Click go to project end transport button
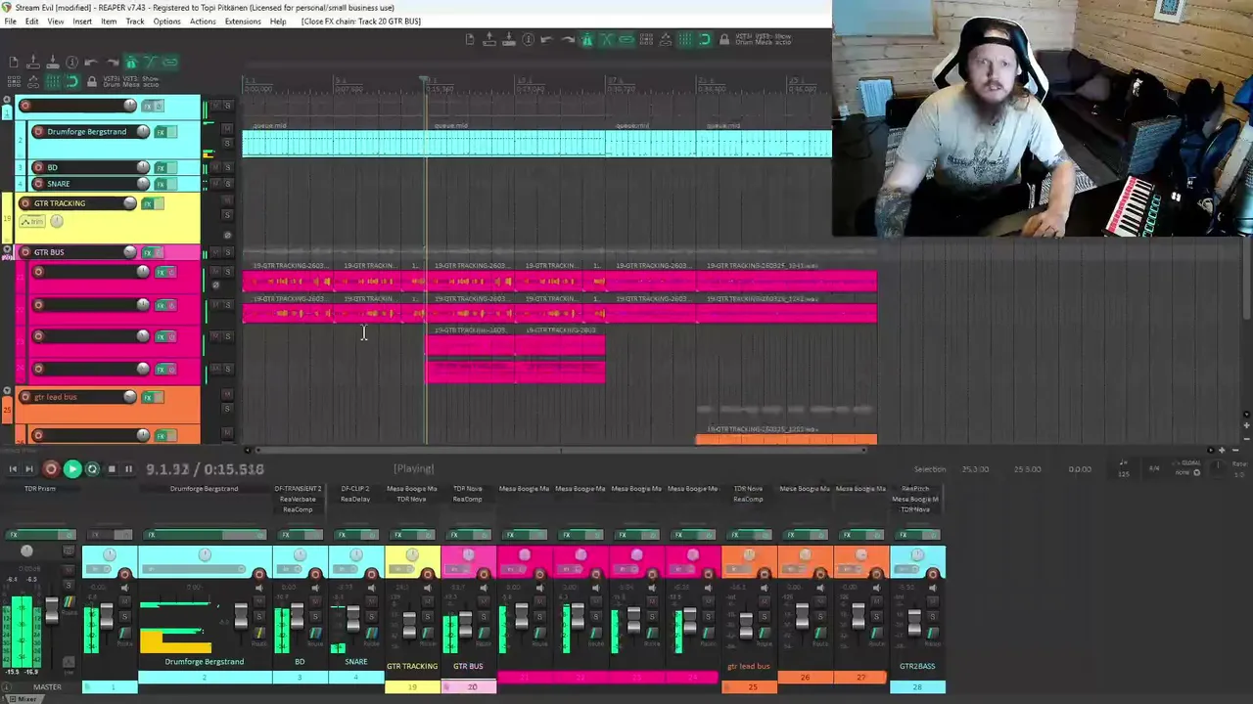Screen dimensions: 1253x704 point(29,469)
